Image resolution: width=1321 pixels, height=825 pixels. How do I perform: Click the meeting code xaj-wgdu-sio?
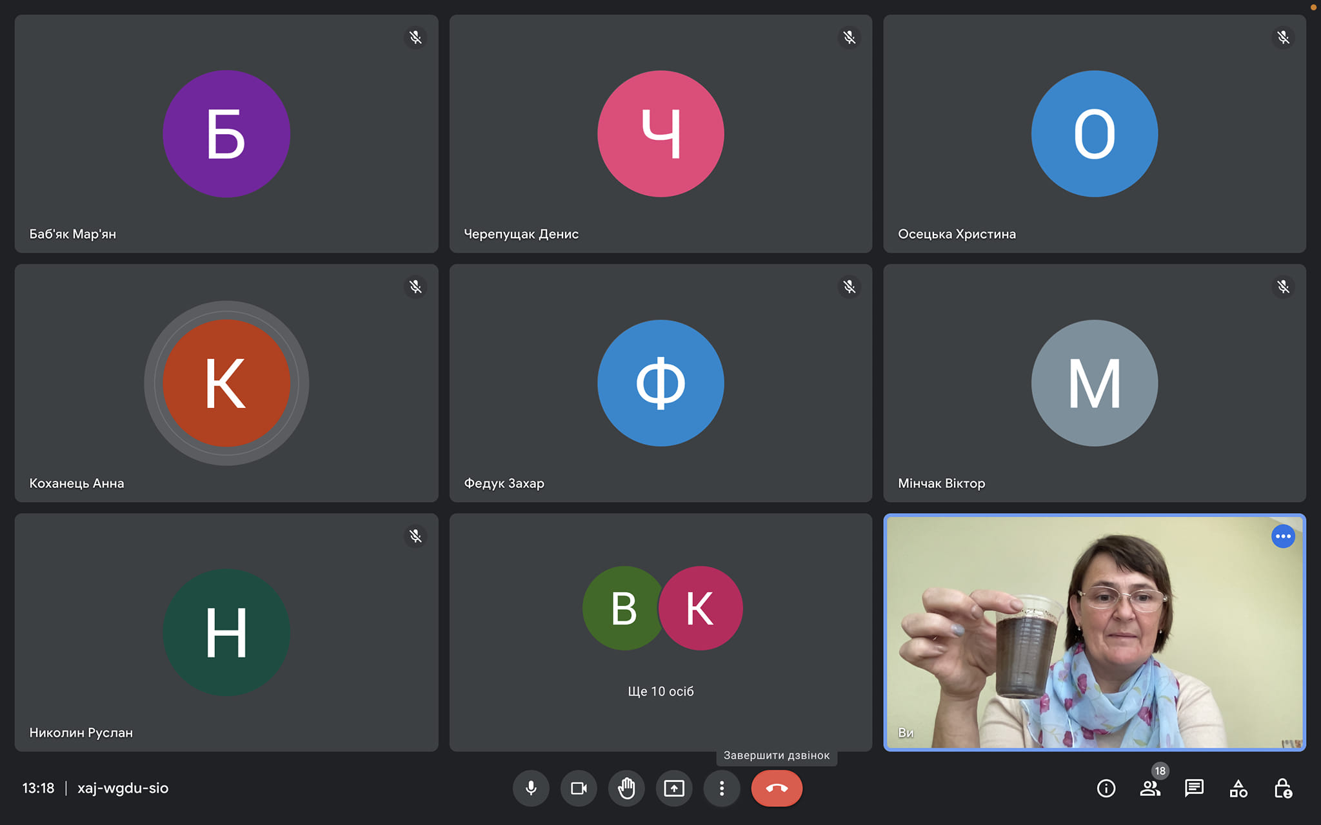123,788
